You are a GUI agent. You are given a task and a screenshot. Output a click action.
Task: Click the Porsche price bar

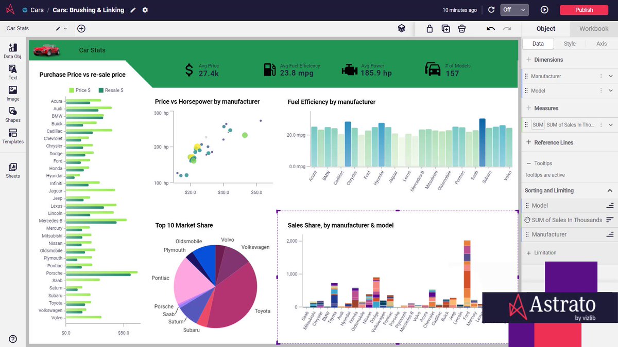(x=101, y=272)
